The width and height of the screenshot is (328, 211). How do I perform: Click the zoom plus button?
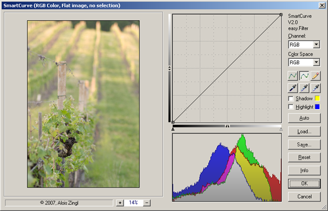tap(120, 203)
